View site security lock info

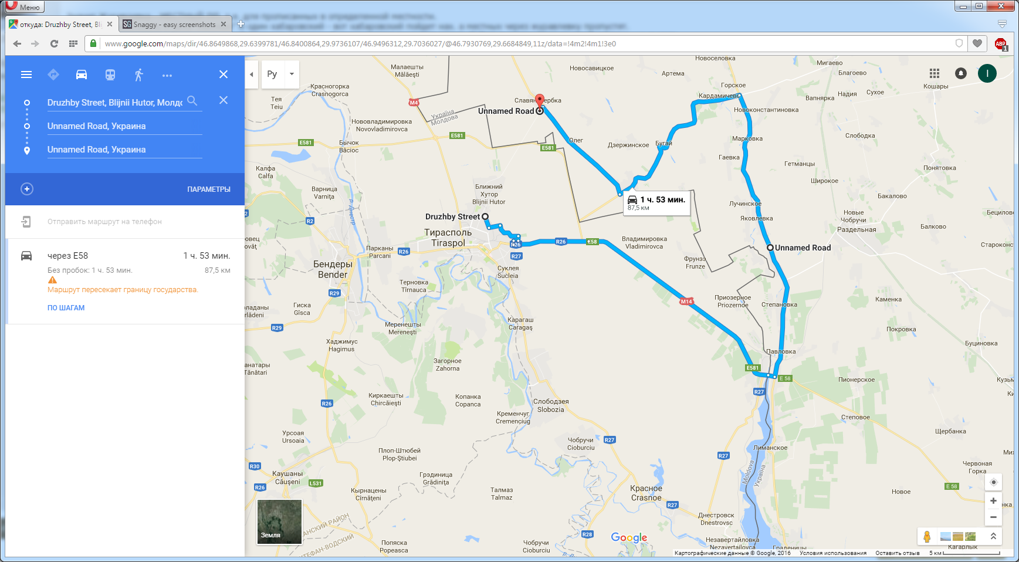[93, 43]
